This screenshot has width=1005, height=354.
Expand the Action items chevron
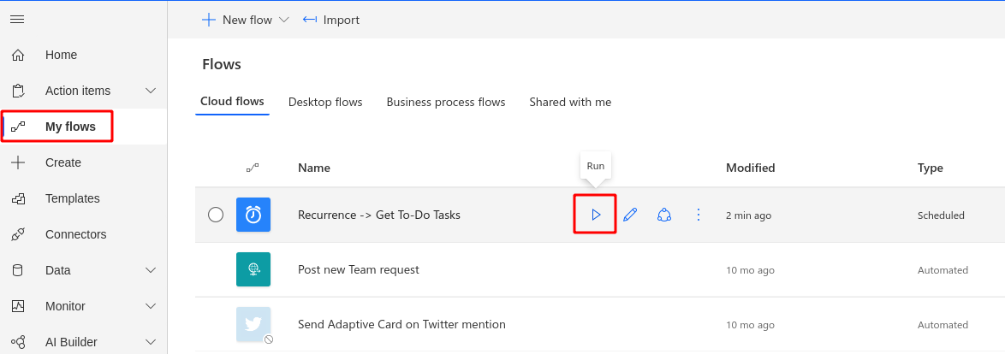151,91
